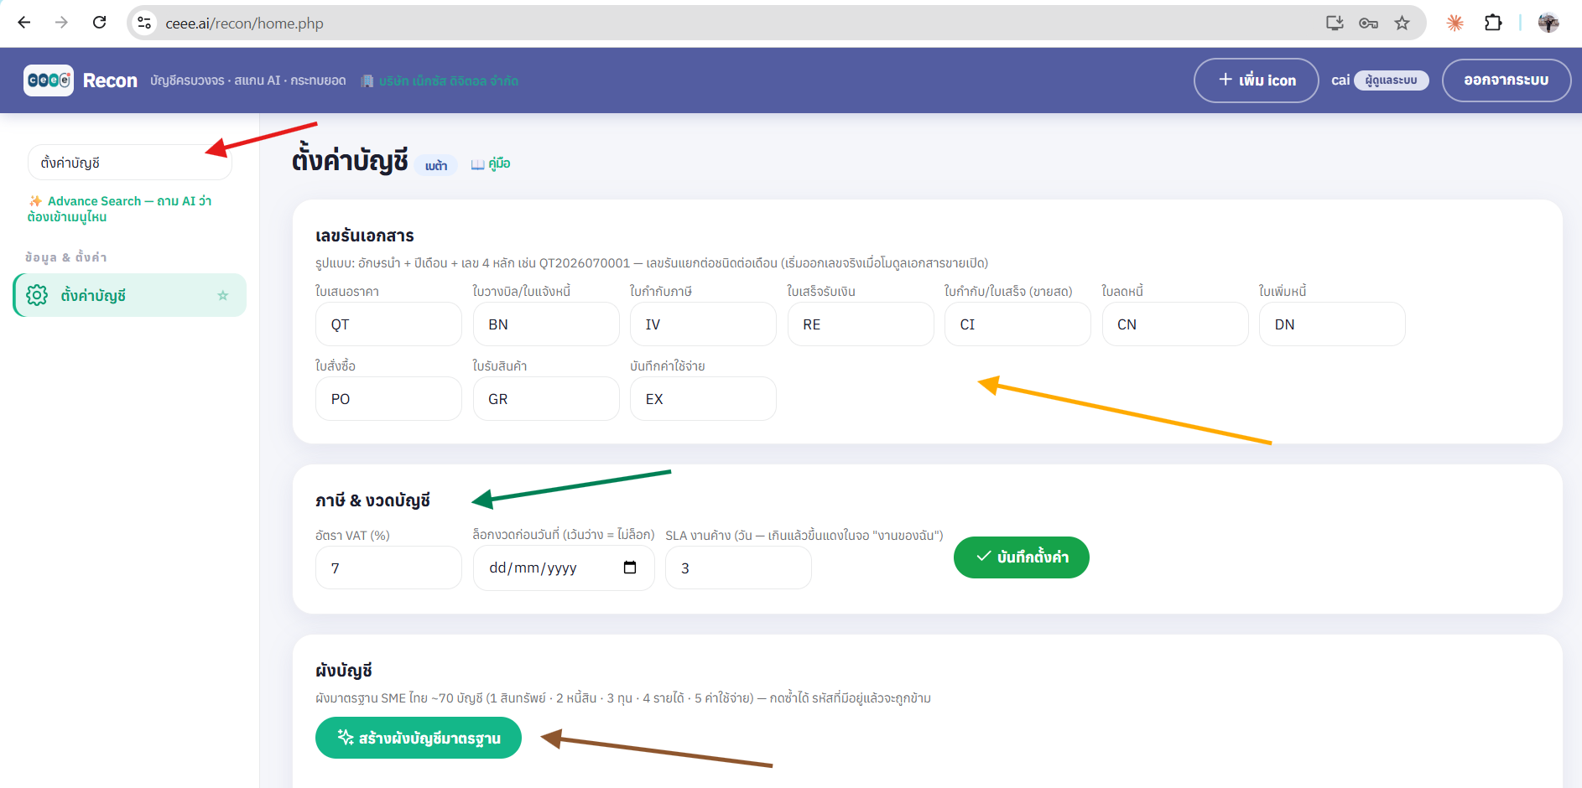Click the address bar URL ceee.ai/recon/home.php

click(244, 23)
